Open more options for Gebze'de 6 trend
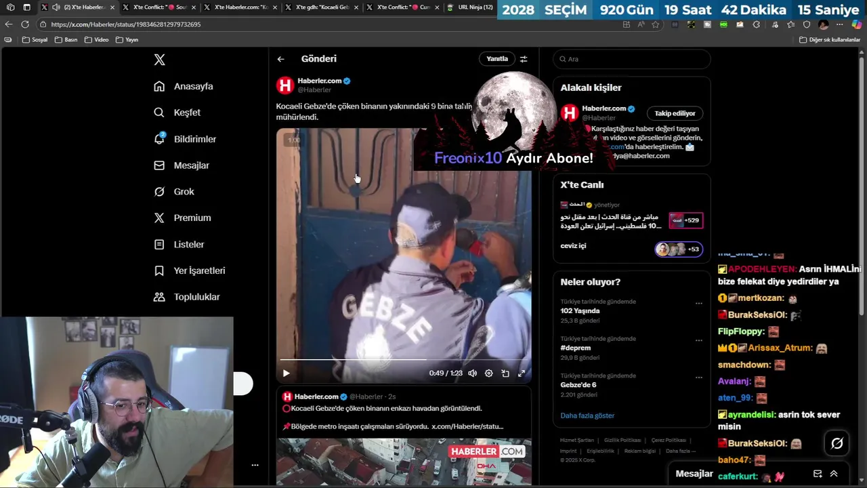Viewport: 867px width, 488px height. tap(699, 377)
